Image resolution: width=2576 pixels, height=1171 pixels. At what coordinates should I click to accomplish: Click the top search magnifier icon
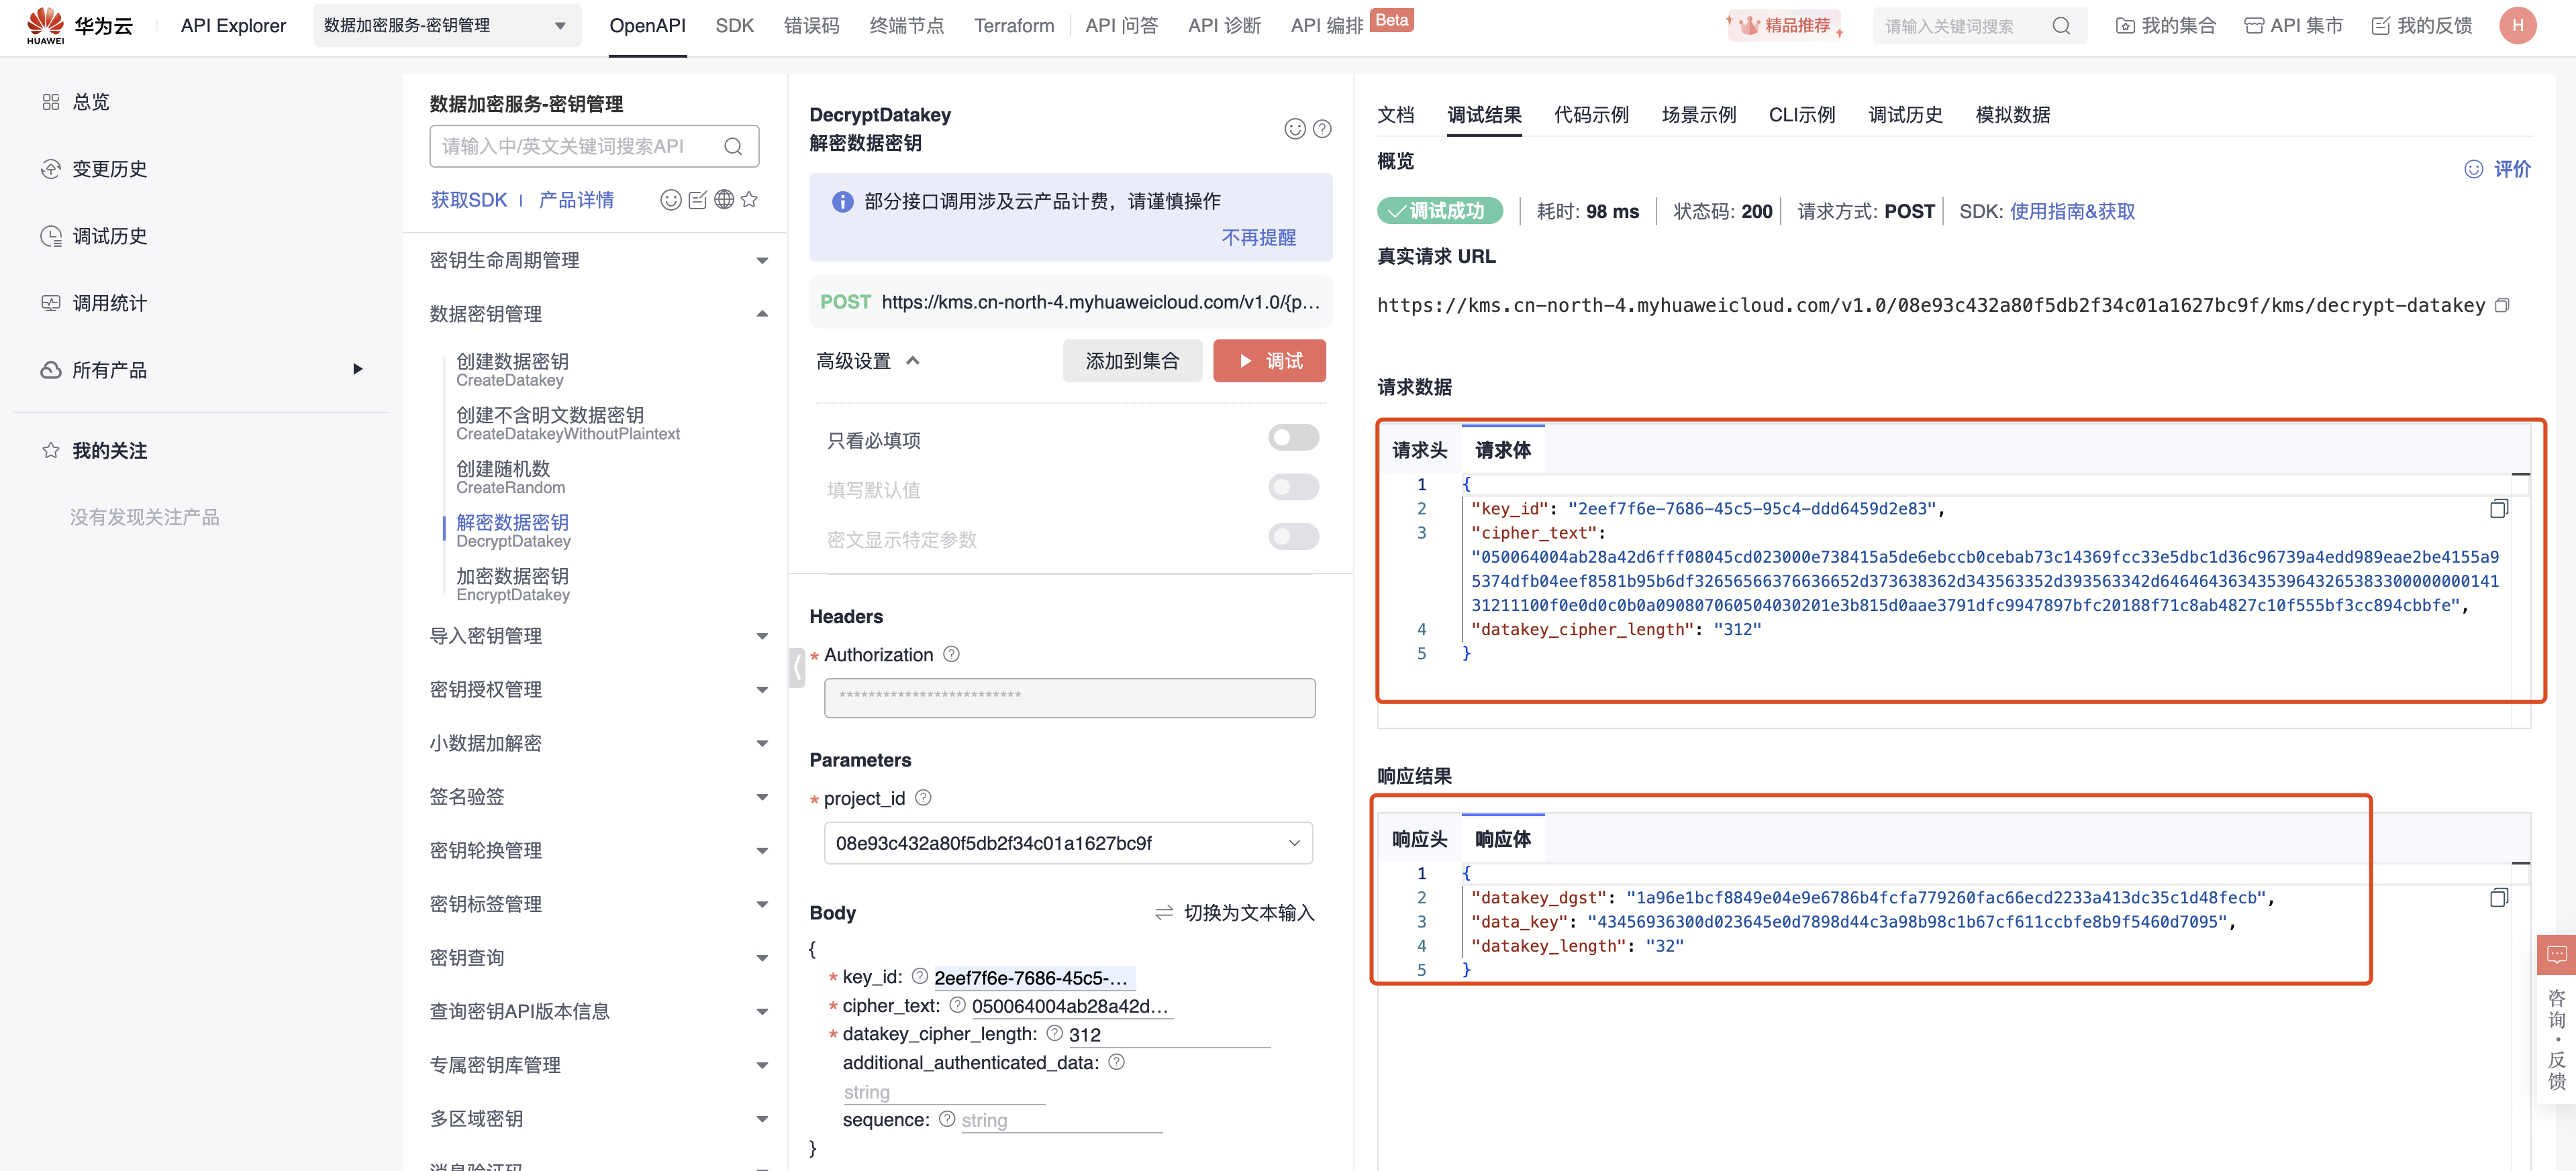pyautogui.click(x=2061, y=26)
